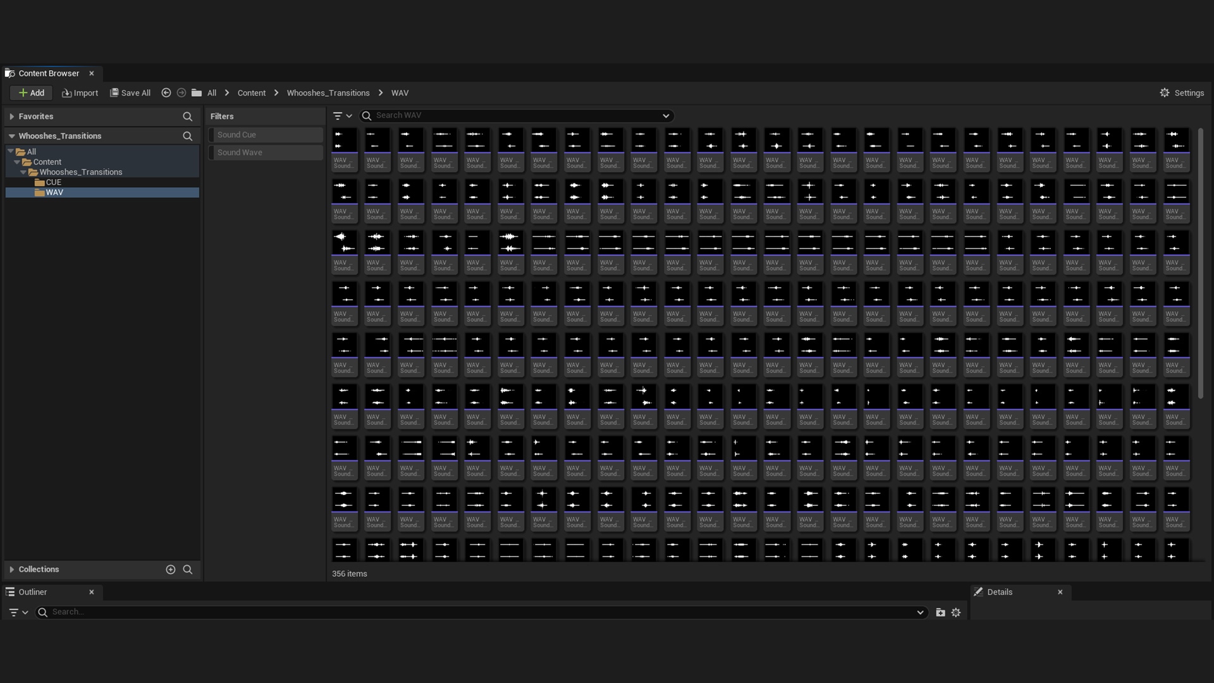Click the Import button

[80, 93]
